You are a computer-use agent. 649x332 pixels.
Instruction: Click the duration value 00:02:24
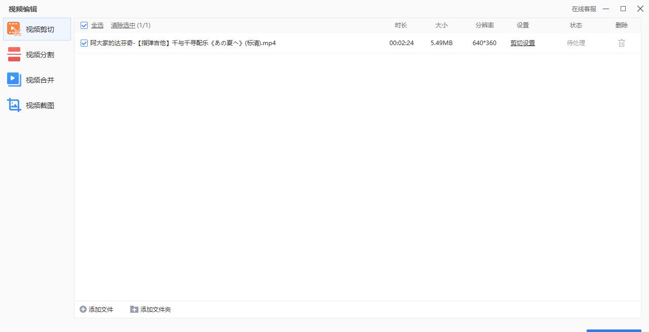click(x=402, y=43)
